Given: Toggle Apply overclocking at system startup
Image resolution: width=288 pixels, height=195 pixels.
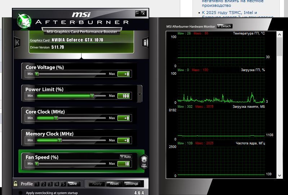Looking at the screenshot, I should pyautogui.click(x=21, y=193).
